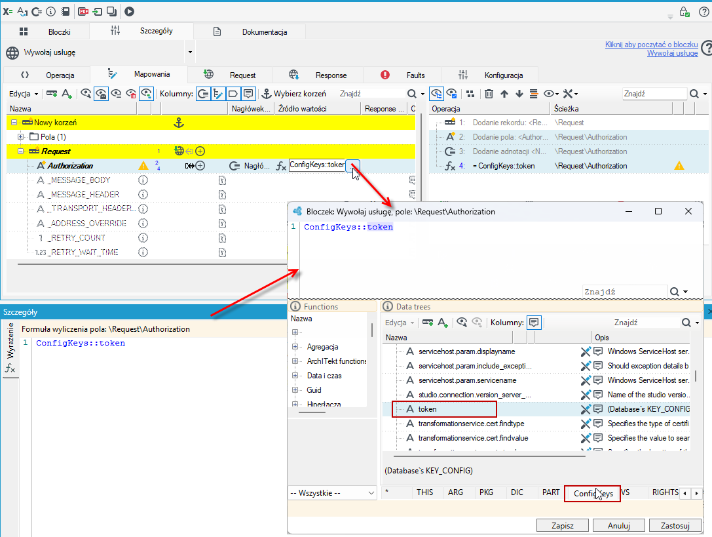Image resolution: width=712 pixels, height=537 pixels.
Task: Open the Edycja dropdown in mapping toolbar
Action: 24,94
